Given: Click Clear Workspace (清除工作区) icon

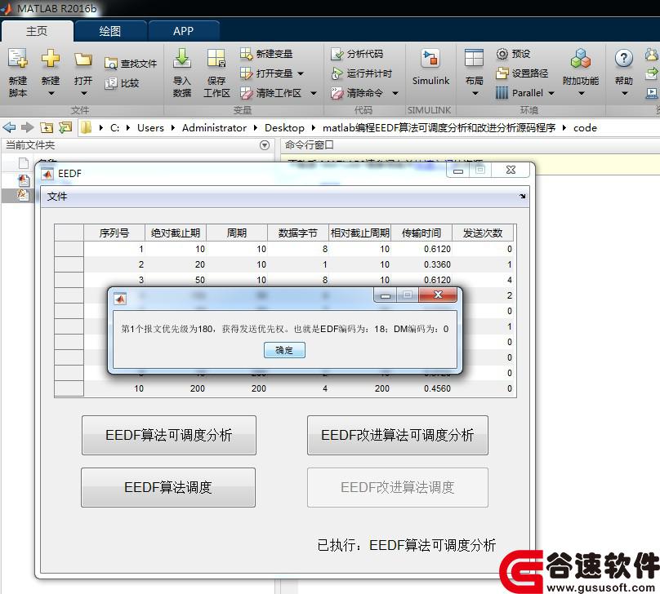Looking at the screenshot, I should (246, 93).
